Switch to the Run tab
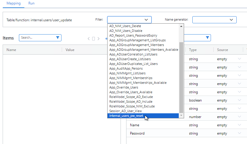247x144 pixels. [x=31, y=3]
